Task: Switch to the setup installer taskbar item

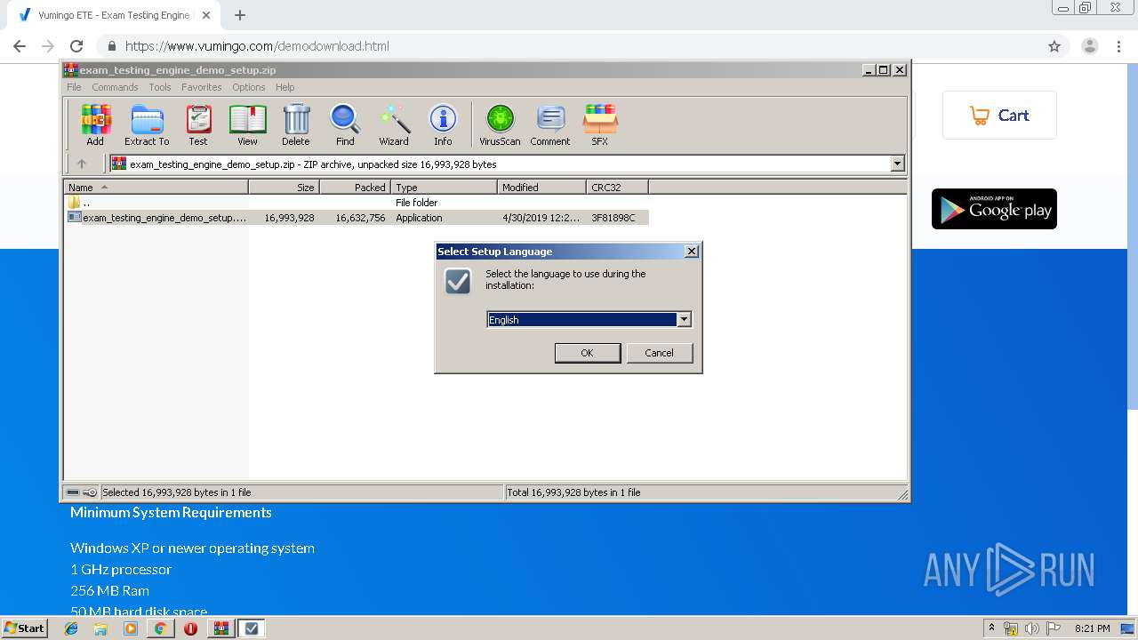Action: (252, 628)
